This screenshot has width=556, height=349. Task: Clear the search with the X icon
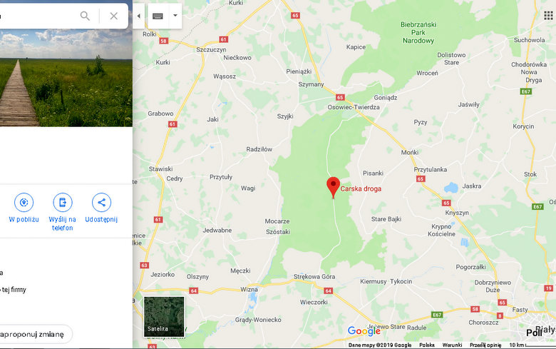click(x=114, y=16)
